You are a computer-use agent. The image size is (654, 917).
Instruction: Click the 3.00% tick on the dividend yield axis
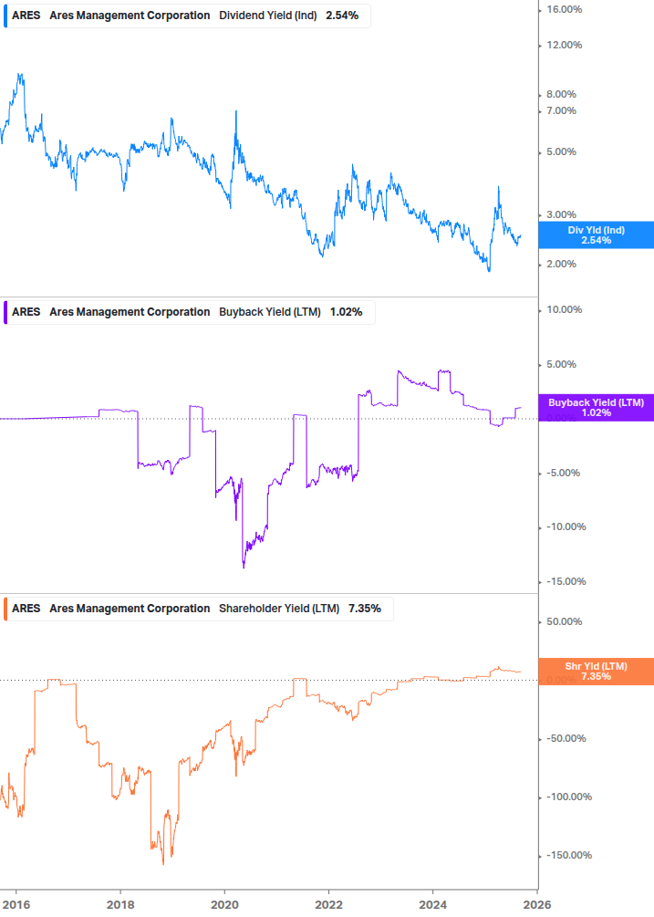tap(561, 214)
